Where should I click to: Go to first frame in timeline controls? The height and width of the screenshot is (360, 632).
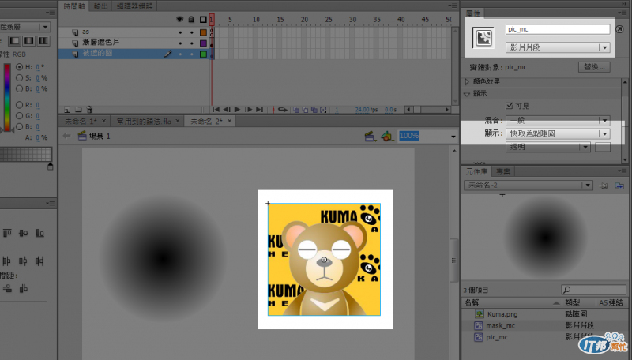216,110
